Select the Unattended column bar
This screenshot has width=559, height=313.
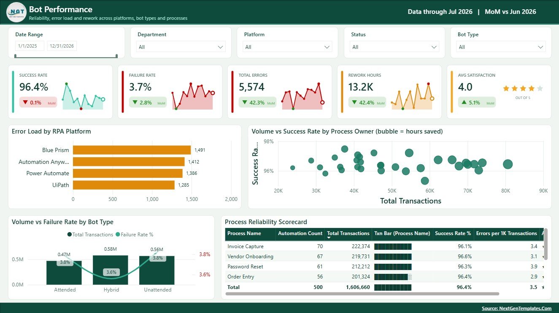click(x=157, y=270)
